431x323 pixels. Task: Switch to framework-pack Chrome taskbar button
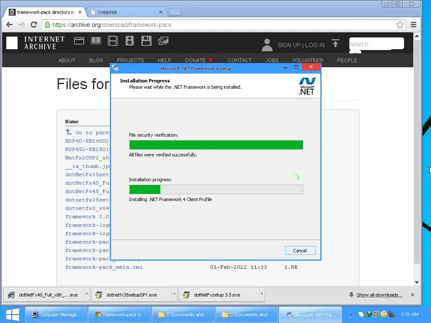120,315
